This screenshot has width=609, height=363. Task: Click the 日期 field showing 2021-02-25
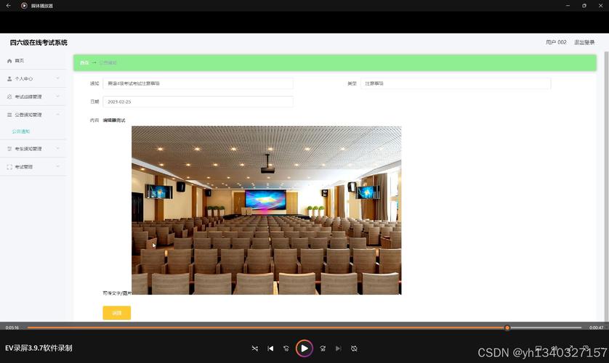tap(198, 102)
